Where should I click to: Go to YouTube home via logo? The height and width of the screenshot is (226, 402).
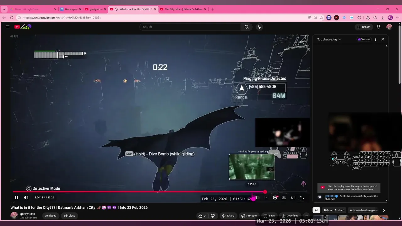pyautogui.click(x=23, y=27)
